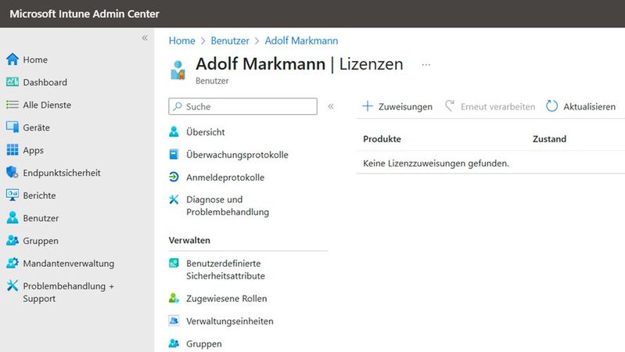The image size is (625, 352).
Task: Select the Diagnose und Problembehandlung tools icon
Action: [x=174, y=199]
